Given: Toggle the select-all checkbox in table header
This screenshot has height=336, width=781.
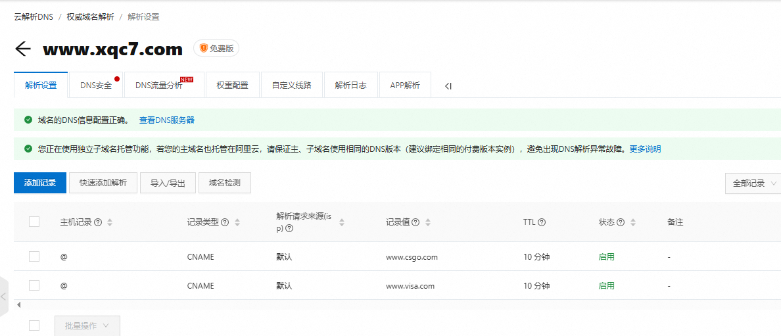Looking at the screenshot, I should (x=34, y=222).
